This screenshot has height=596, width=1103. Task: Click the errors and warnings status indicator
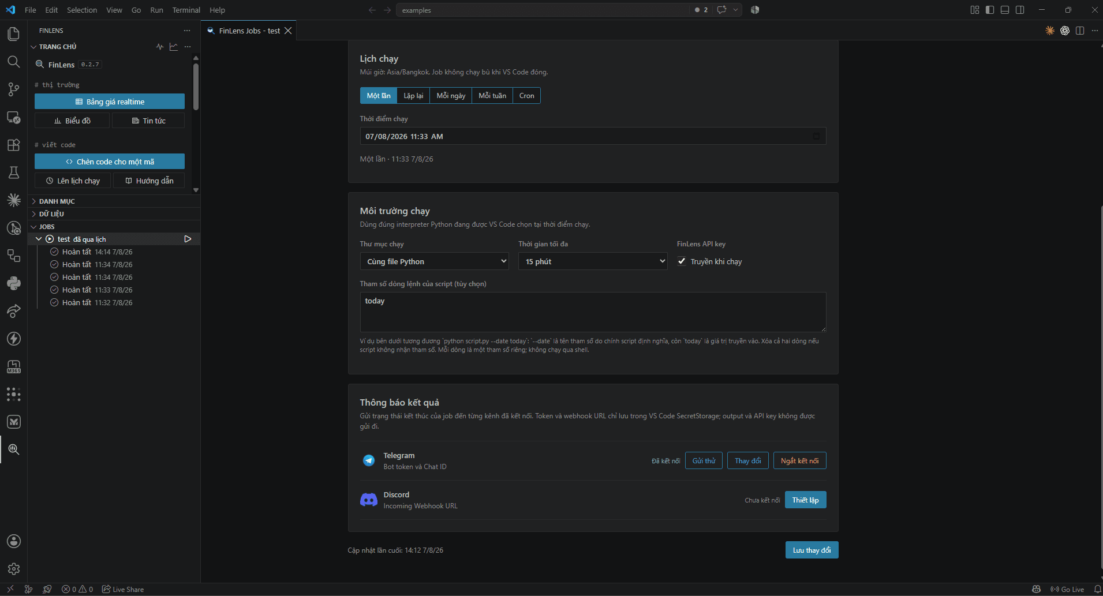point(77,589)
